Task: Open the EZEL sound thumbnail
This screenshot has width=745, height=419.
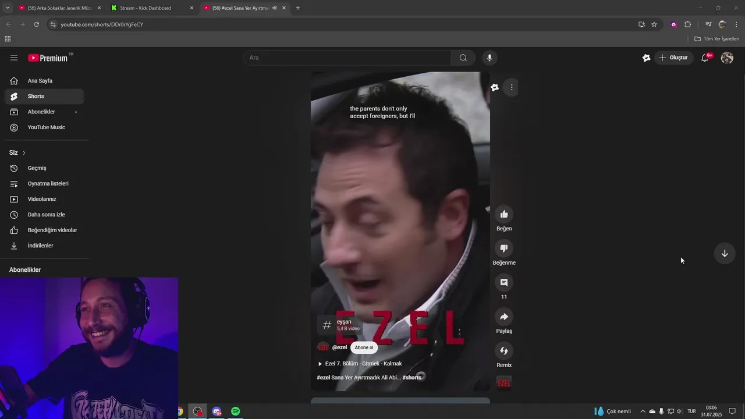Action: coord(504,383)
